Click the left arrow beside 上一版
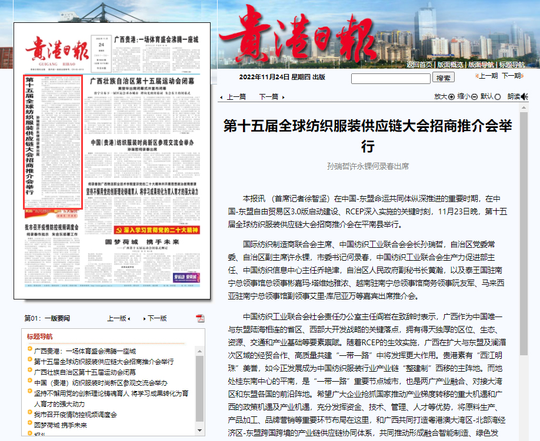 click(129, 319)
